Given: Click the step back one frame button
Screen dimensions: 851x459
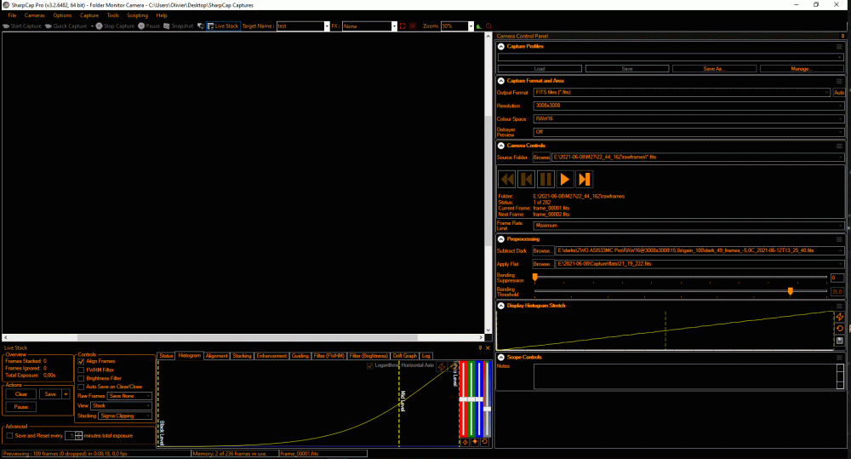Looking at the screenshot, I should (527, 179).
